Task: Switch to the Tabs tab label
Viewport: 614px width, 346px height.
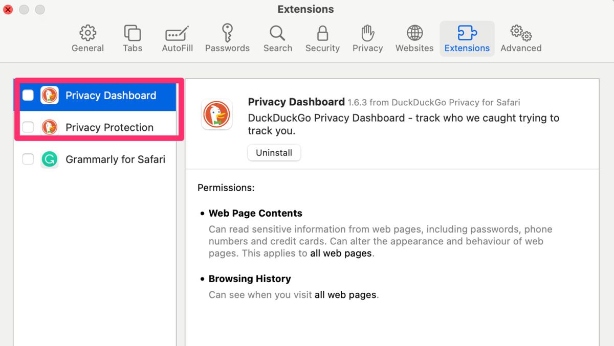Action: [133, 48]
